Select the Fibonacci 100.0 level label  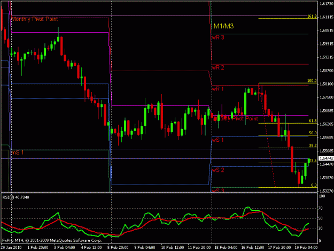click(x=312, y=81)
